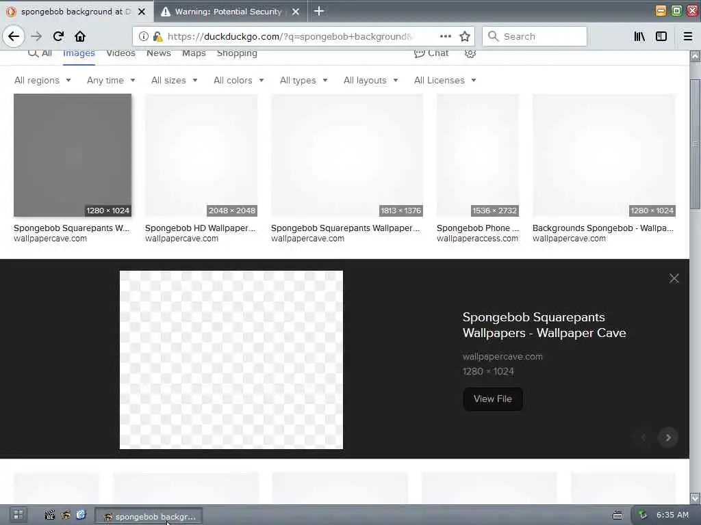701x525 pixels.
Task: Switch to the All results tab
Action: point(40,53)
